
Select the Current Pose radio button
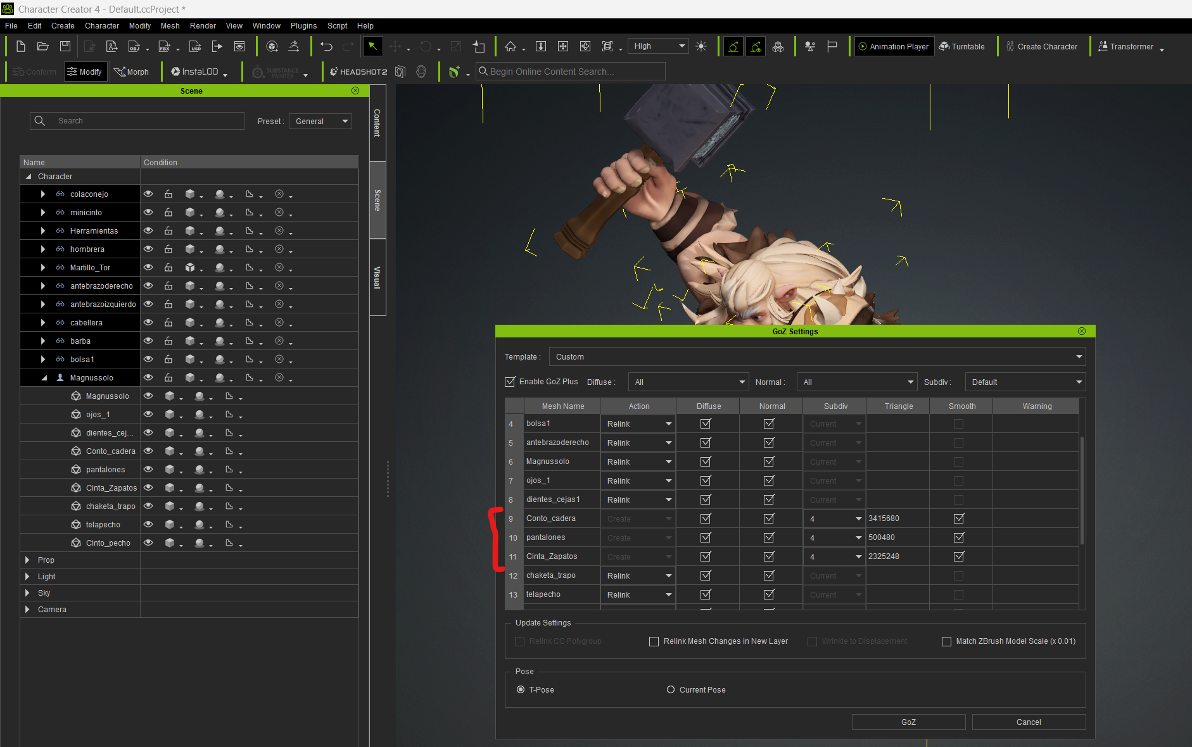671,689
